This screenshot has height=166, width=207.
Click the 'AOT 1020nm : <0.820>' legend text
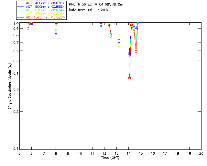45,17
